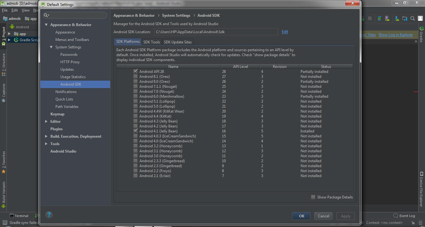Viewport: 425px width, 227px height.
Task: Expand the app node in project tree
Action: coord(9,34)
